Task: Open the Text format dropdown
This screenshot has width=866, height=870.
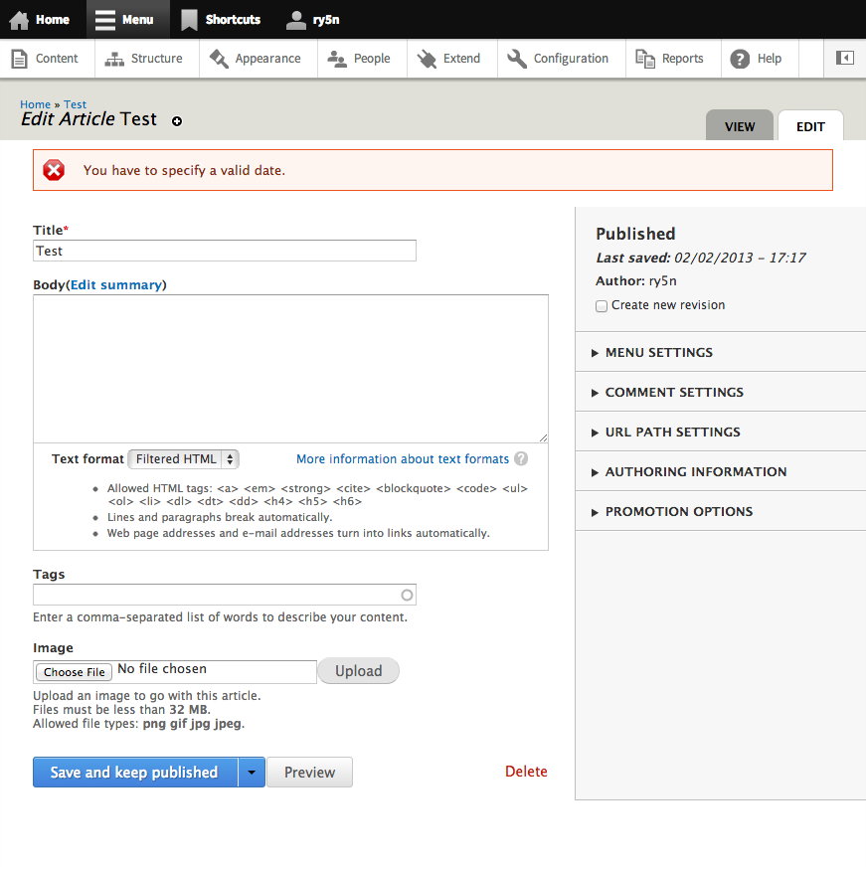Action: [x=184, y=459]
